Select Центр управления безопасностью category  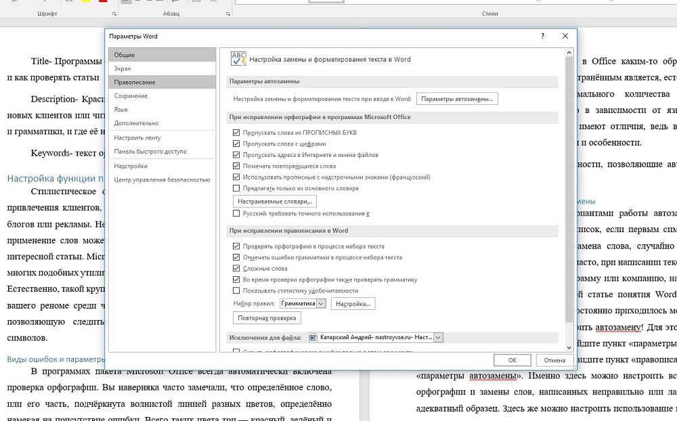click(162, 179)
